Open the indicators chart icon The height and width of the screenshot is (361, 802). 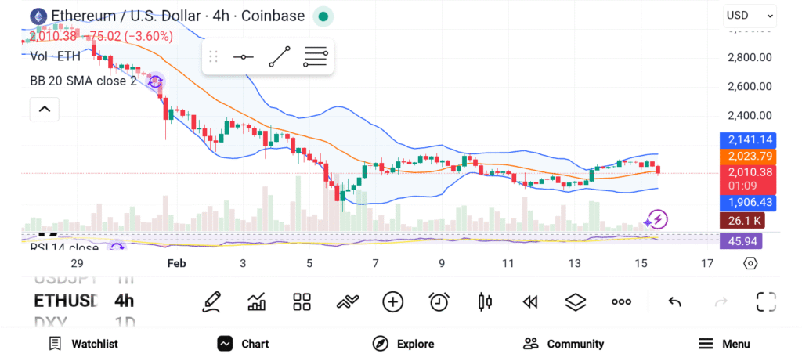click(256, 301)
